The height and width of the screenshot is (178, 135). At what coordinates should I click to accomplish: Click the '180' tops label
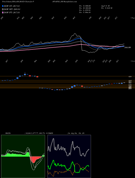(x=90, y=18)
